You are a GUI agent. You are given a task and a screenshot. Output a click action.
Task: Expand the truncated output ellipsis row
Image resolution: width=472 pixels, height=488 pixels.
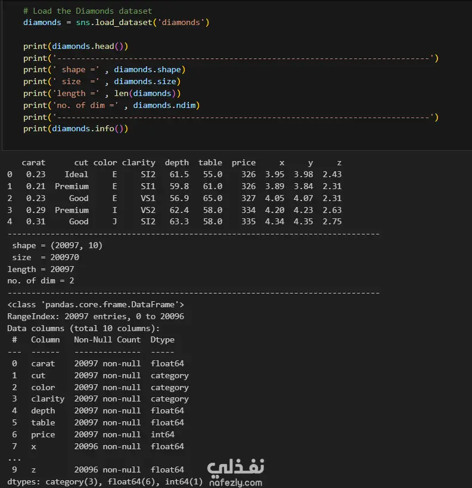(x=14, y=458)
